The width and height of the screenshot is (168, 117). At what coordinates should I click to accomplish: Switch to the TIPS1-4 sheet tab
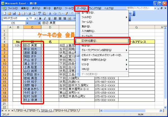[x=21, y=111]
